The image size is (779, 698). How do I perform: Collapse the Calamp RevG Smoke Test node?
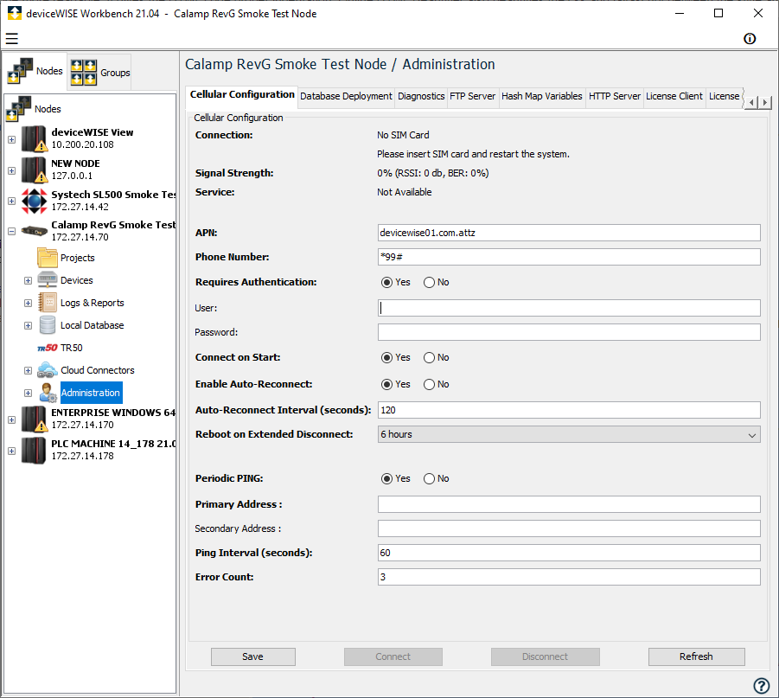click(x=11, y=231)
